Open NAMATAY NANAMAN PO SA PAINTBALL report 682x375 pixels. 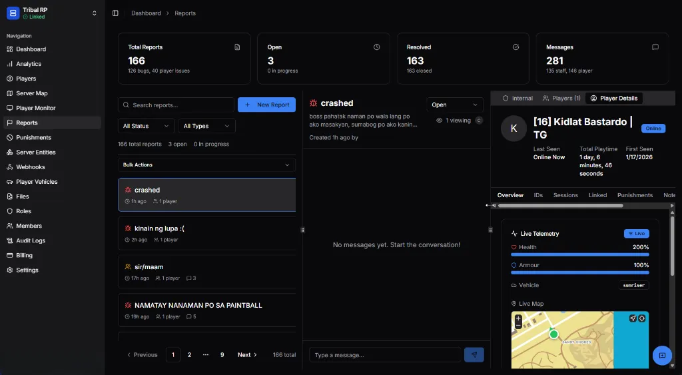pos(206,310)
